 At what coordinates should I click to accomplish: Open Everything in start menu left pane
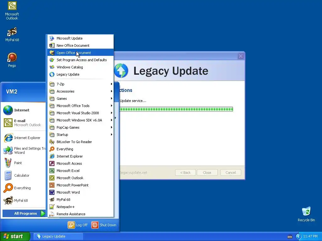pos(24,188)
